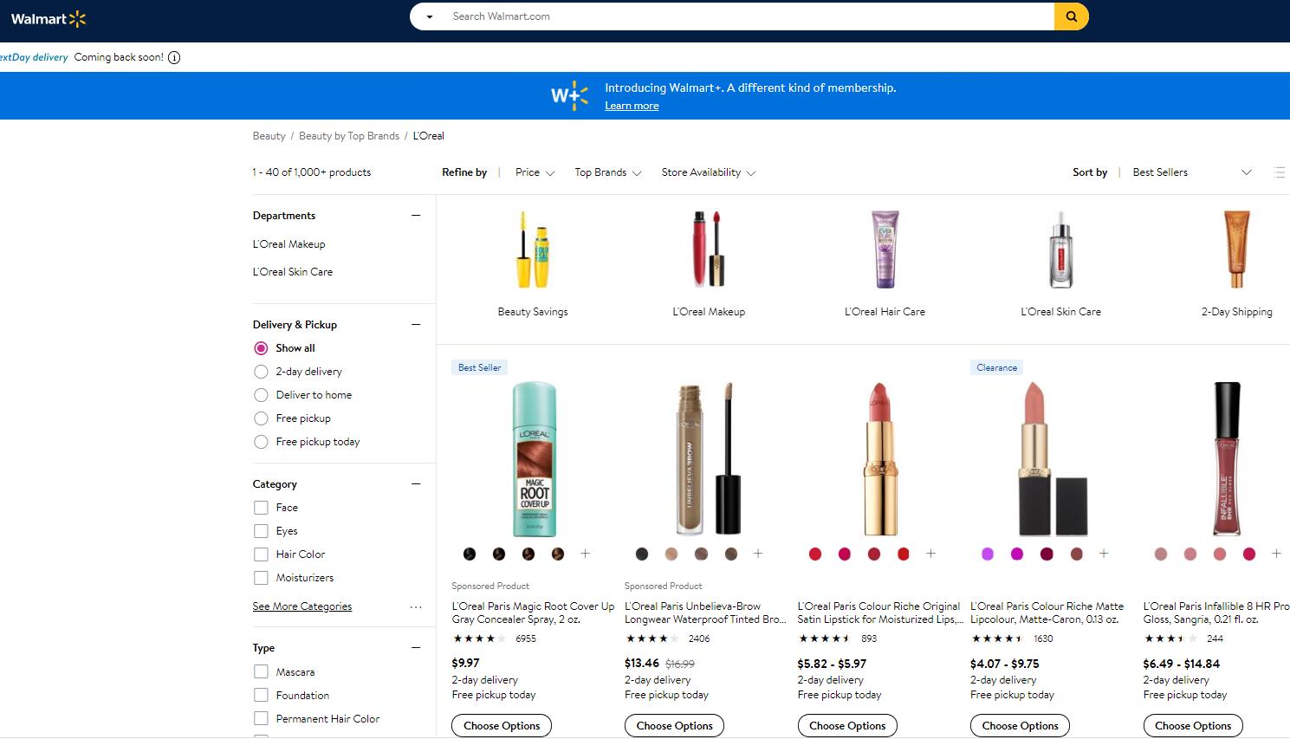Viewport: 1290px width, 739px height.
Task: Select the 2-day delivery radio option
Action: pos(261,372)
